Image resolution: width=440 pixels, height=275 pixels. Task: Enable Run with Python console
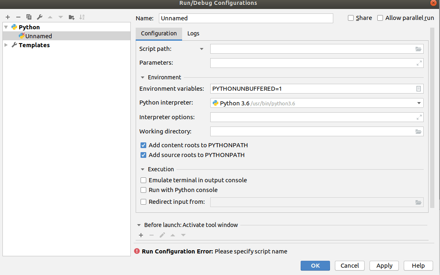coord(143,190)
